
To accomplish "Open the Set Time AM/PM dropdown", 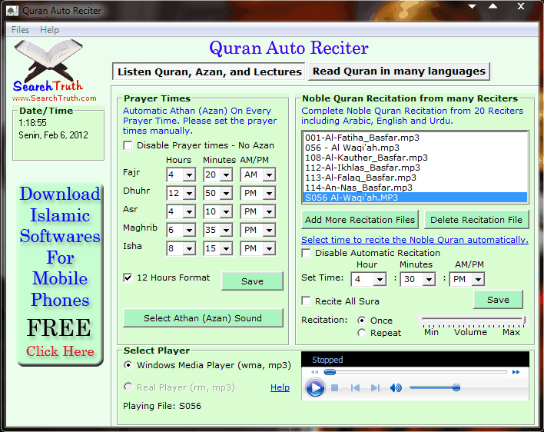I will (479, 279).
